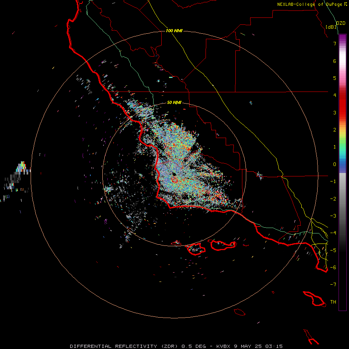Click the -7 dB value on the legend
This screenshot has width=349, height=349.
coord(333,285)
